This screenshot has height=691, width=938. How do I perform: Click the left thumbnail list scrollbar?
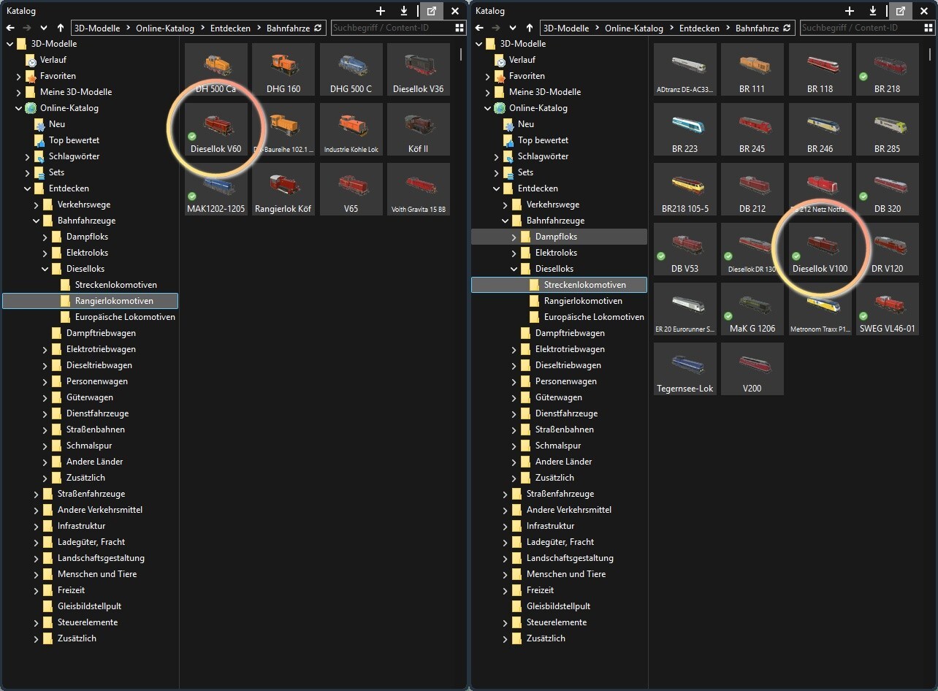tap(461, 55)
